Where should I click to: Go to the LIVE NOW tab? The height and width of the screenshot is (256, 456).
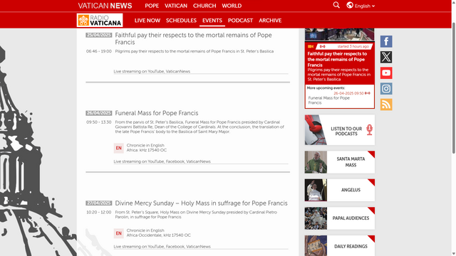pos(147,21)
